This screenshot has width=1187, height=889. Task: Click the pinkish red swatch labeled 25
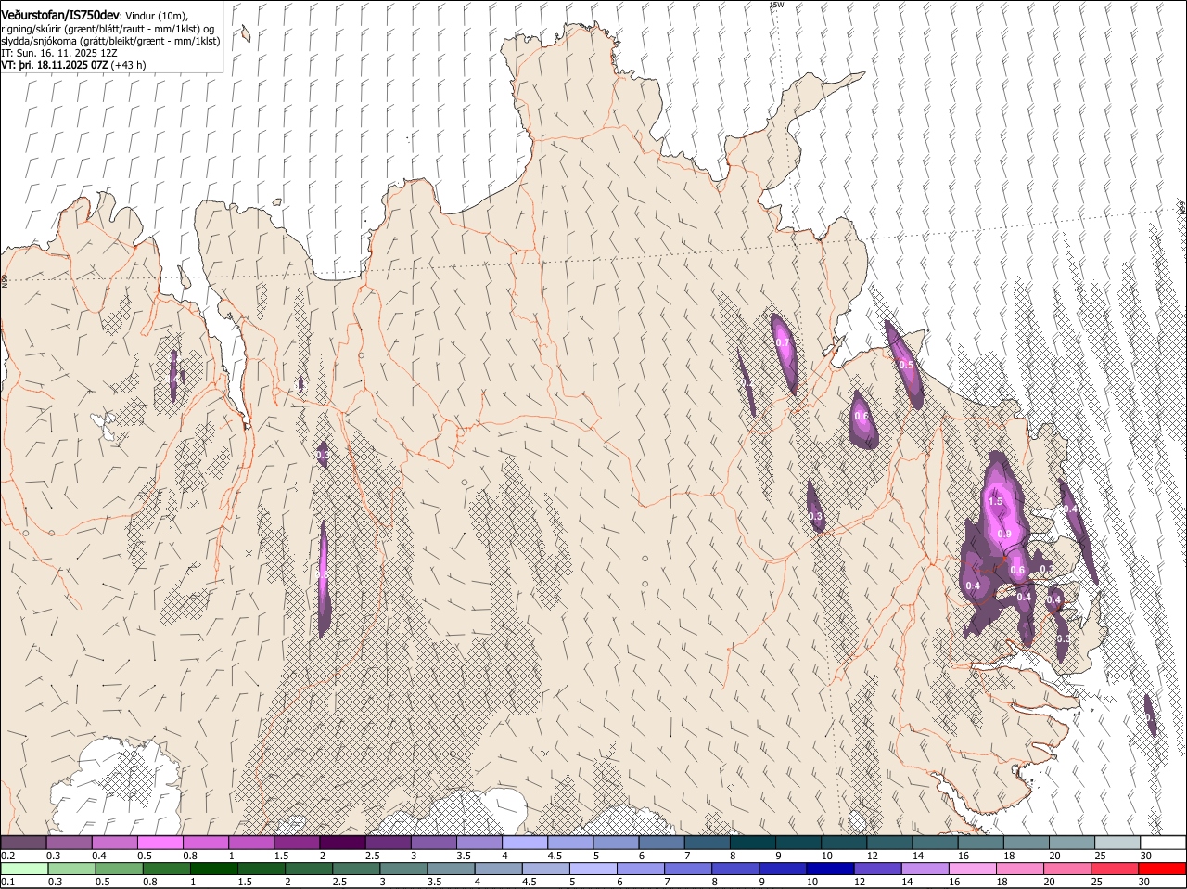pos(1114,869)
